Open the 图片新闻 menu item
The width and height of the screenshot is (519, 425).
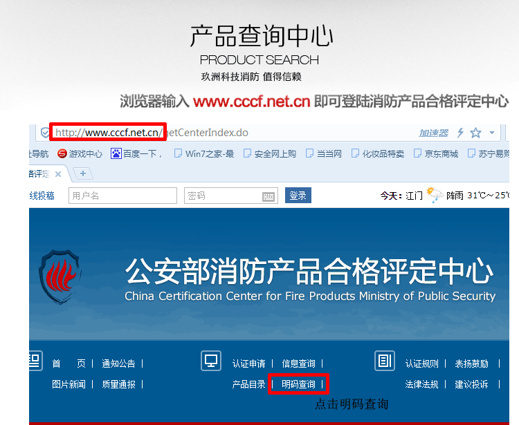point(69,384)
